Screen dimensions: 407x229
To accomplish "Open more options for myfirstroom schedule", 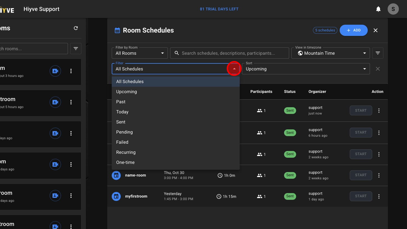I will (379, 196).
